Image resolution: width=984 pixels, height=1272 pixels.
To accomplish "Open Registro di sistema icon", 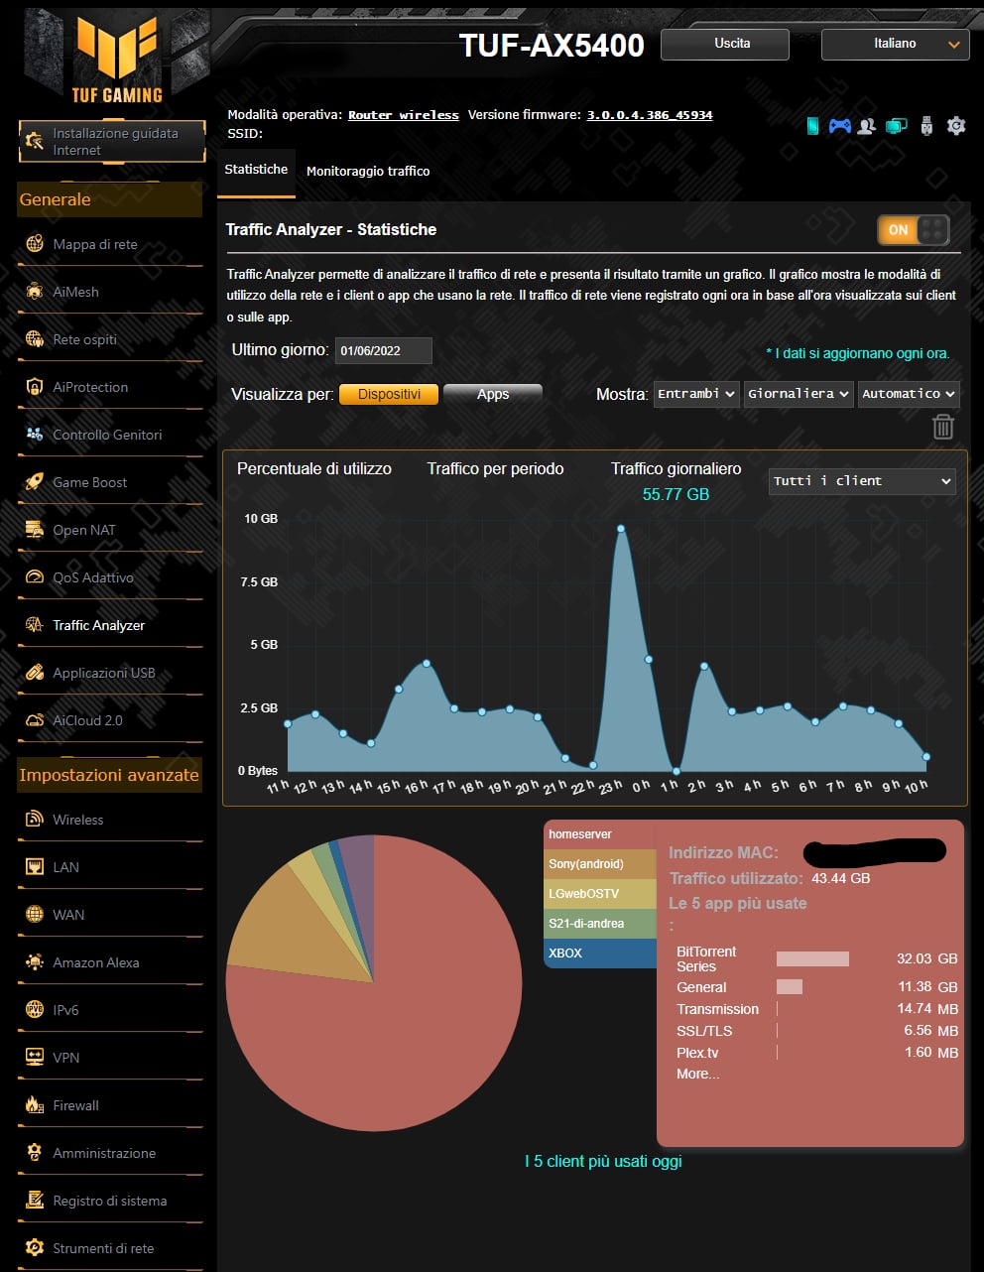I will [x=35, y=1200].
